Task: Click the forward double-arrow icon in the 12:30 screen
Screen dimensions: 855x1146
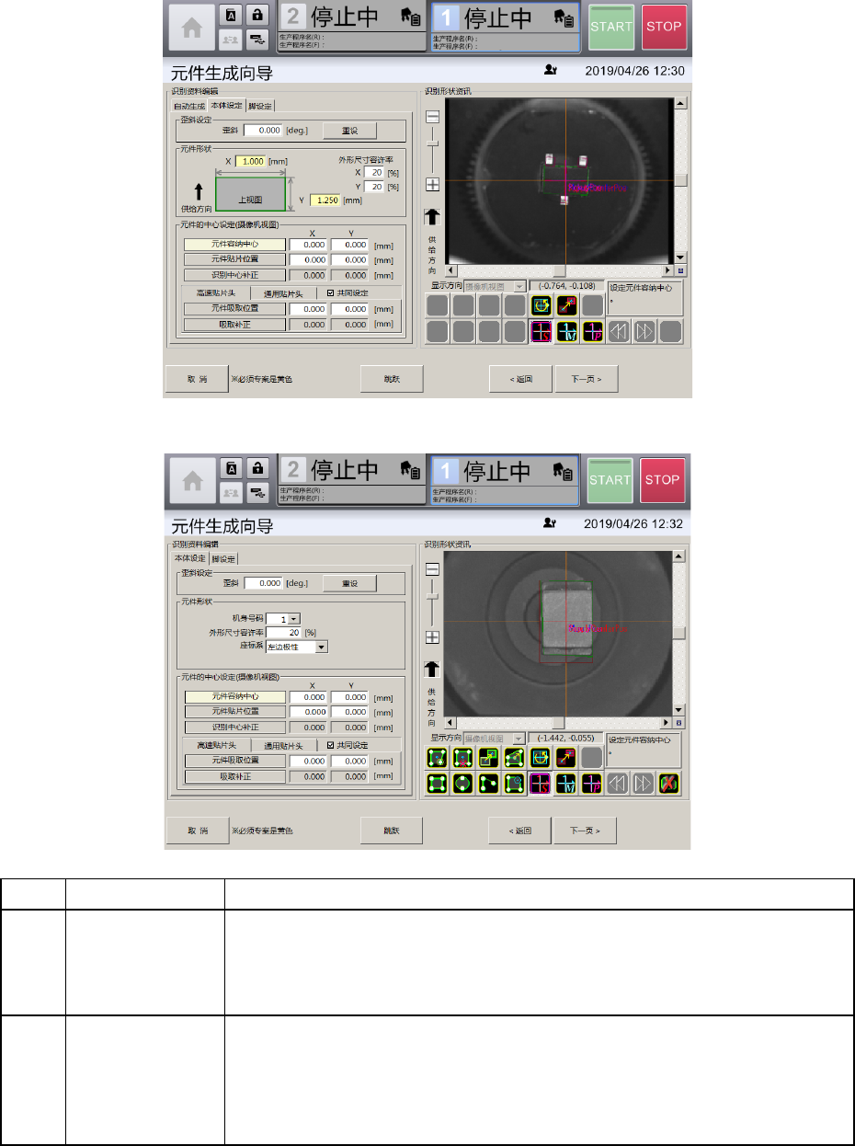Action: pyautogui.click(x=645, y=331)
